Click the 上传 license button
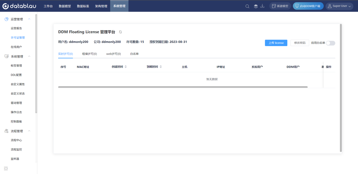Image resolution: width=358 pixels, height=174 pixels. [x=276, y=43]
